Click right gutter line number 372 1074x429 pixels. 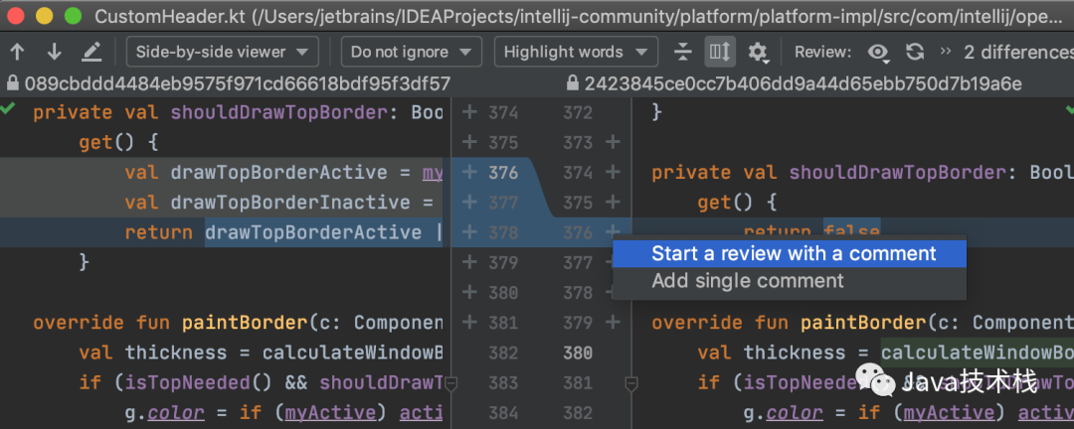(578, 112)
